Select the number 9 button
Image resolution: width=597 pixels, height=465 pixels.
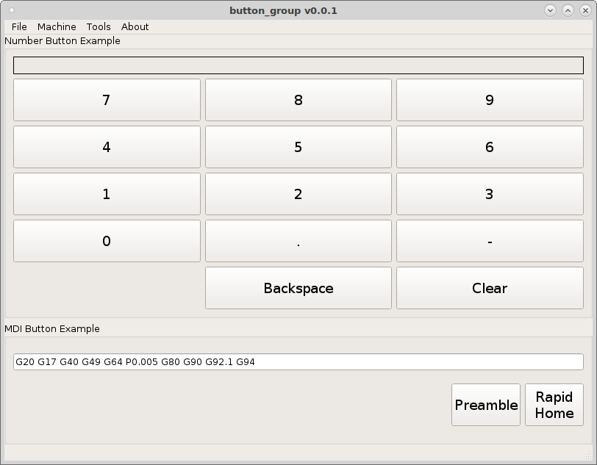click(490, 100)
